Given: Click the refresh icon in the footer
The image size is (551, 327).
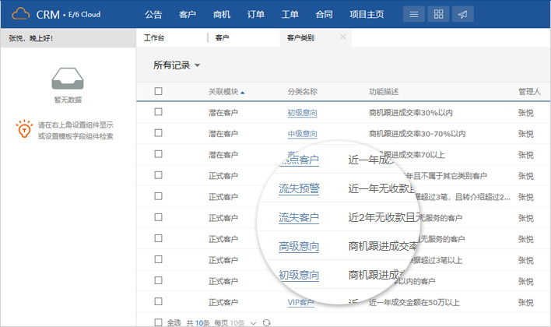Looking at the screenshot, I should pos(267,322).
